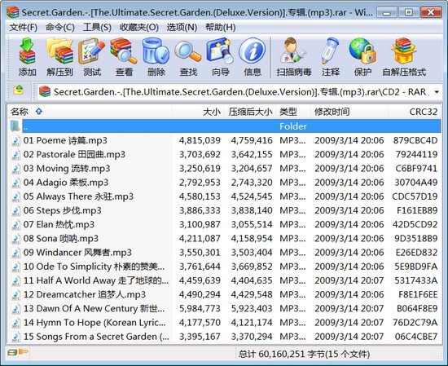Click the 查看 (View) toolbar icon

pyautogui.click(x=124, y=57)
